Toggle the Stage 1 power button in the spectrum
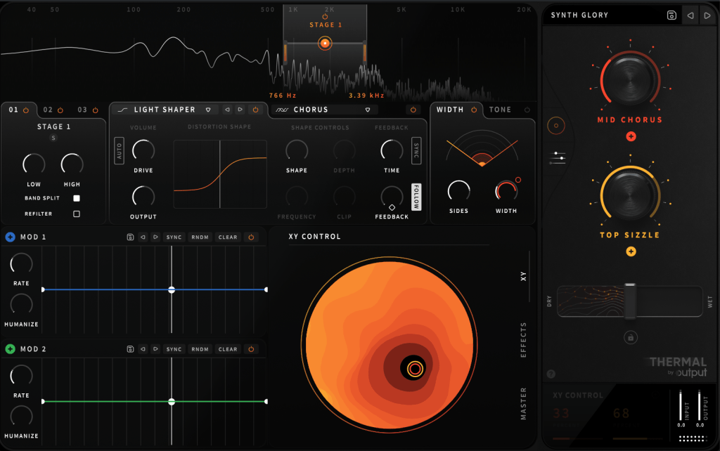Viewport: 720px width, 451px height. 325,15
